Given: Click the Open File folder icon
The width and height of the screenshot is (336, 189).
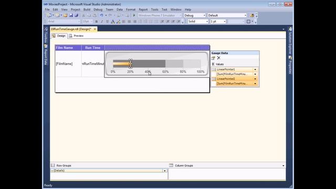Looking at the screenshot, I should pos(65,15).
